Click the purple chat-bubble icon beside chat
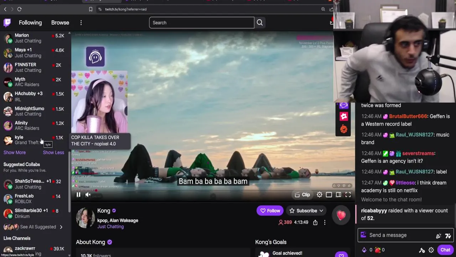Screen dimensions: 456x257 [x=343, y=105]
